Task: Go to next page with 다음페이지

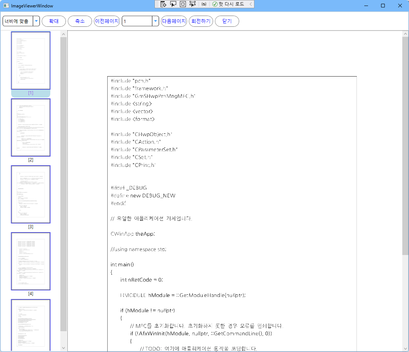Action: tap(174, 21)
